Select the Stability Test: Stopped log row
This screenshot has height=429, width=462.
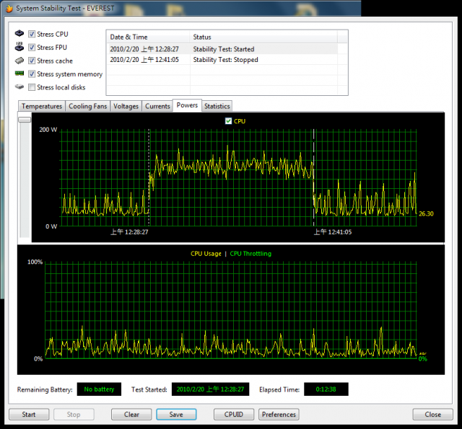pyautogui.click(x=222, y=59)
